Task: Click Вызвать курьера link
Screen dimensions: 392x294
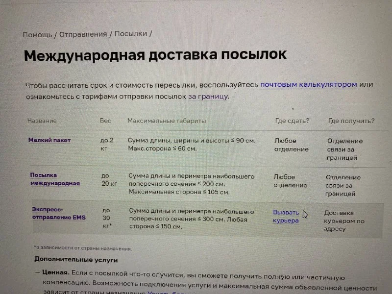Action: 286,217
